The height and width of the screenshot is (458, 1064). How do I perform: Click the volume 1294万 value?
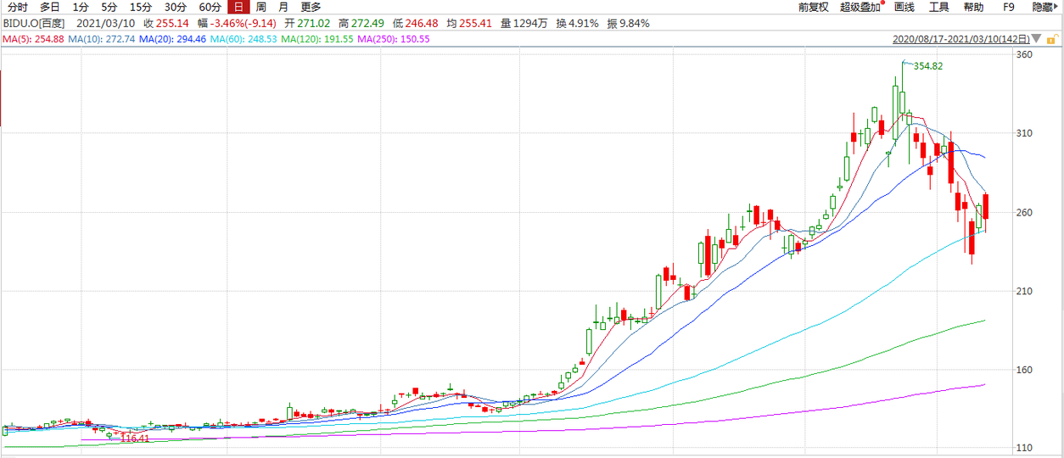coord(531,24)
